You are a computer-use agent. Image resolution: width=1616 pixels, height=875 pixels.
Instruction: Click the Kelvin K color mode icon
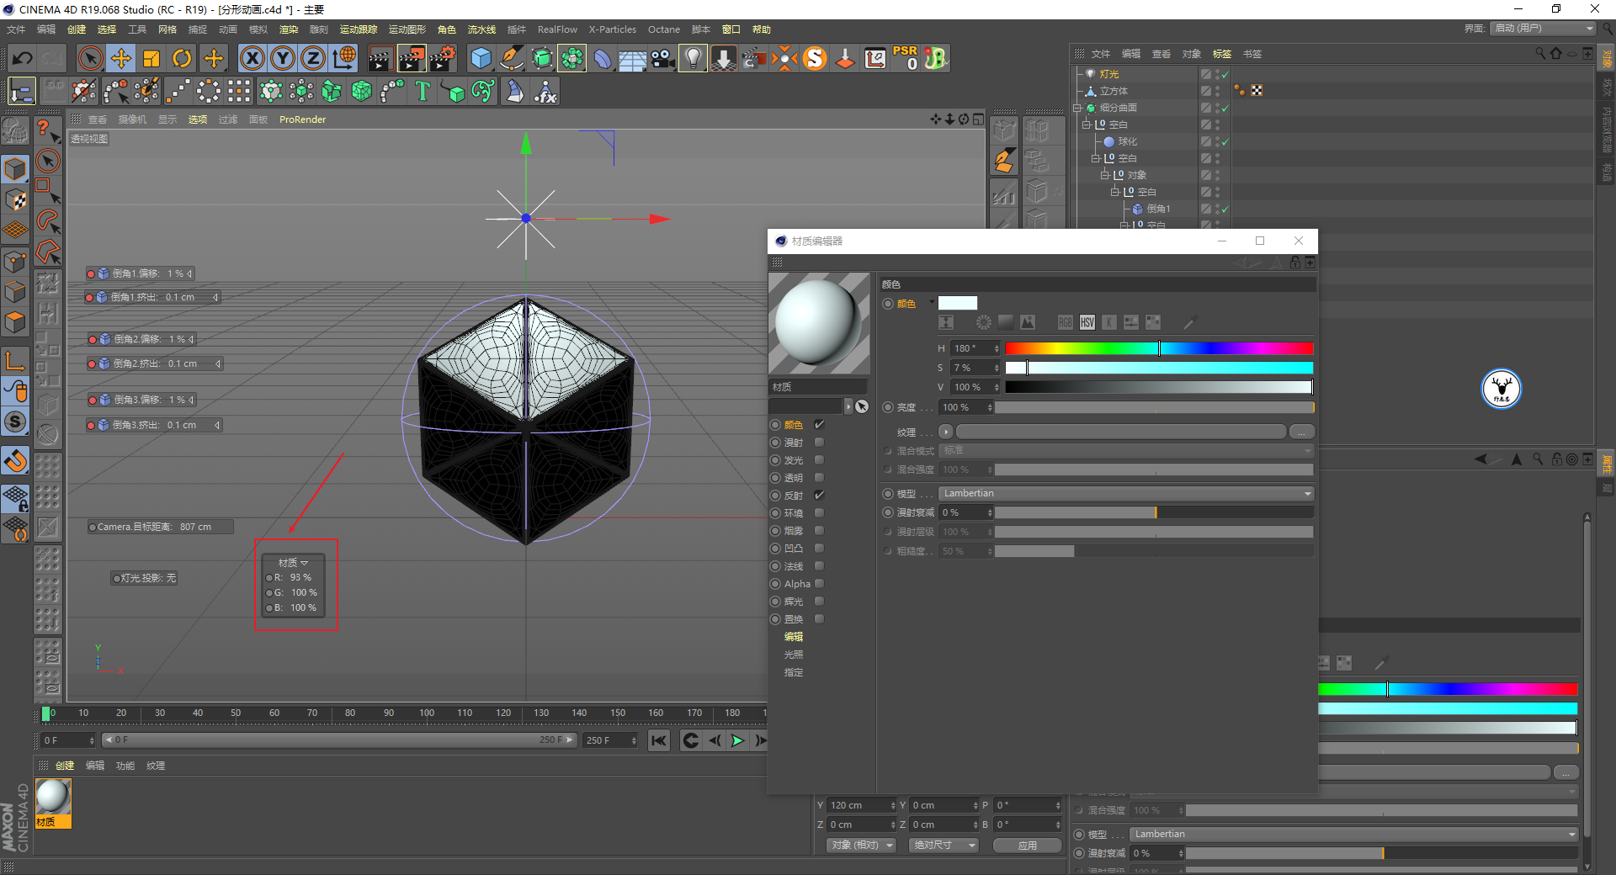[x=1109, y=322]
